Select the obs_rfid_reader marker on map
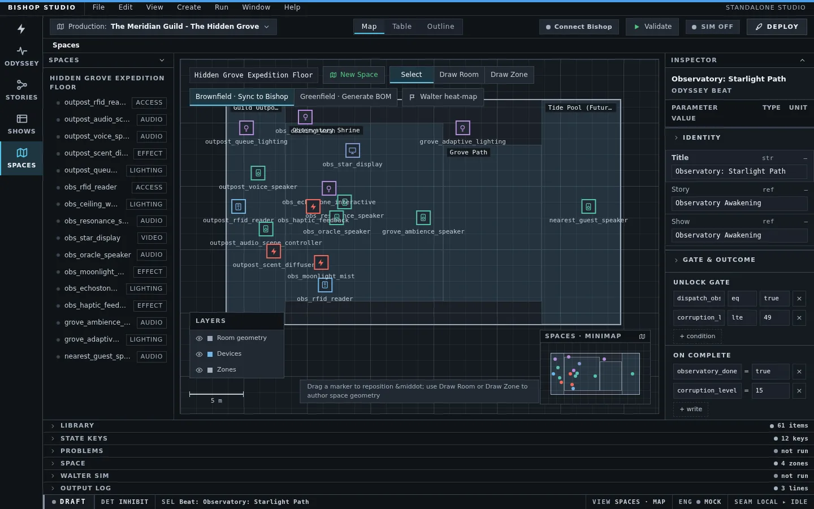Screen dimensions: 814x509 [325, 285]
